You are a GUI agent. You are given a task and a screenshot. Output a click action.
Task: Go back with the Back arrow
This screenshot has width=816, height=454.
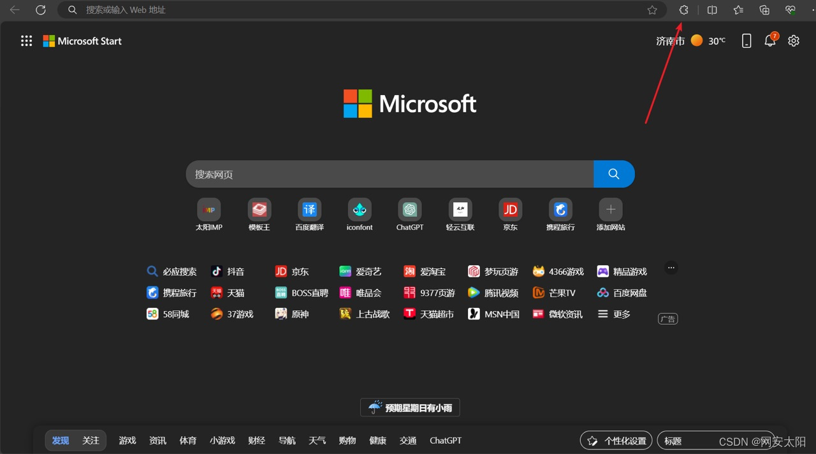click(x=14, y=10)
